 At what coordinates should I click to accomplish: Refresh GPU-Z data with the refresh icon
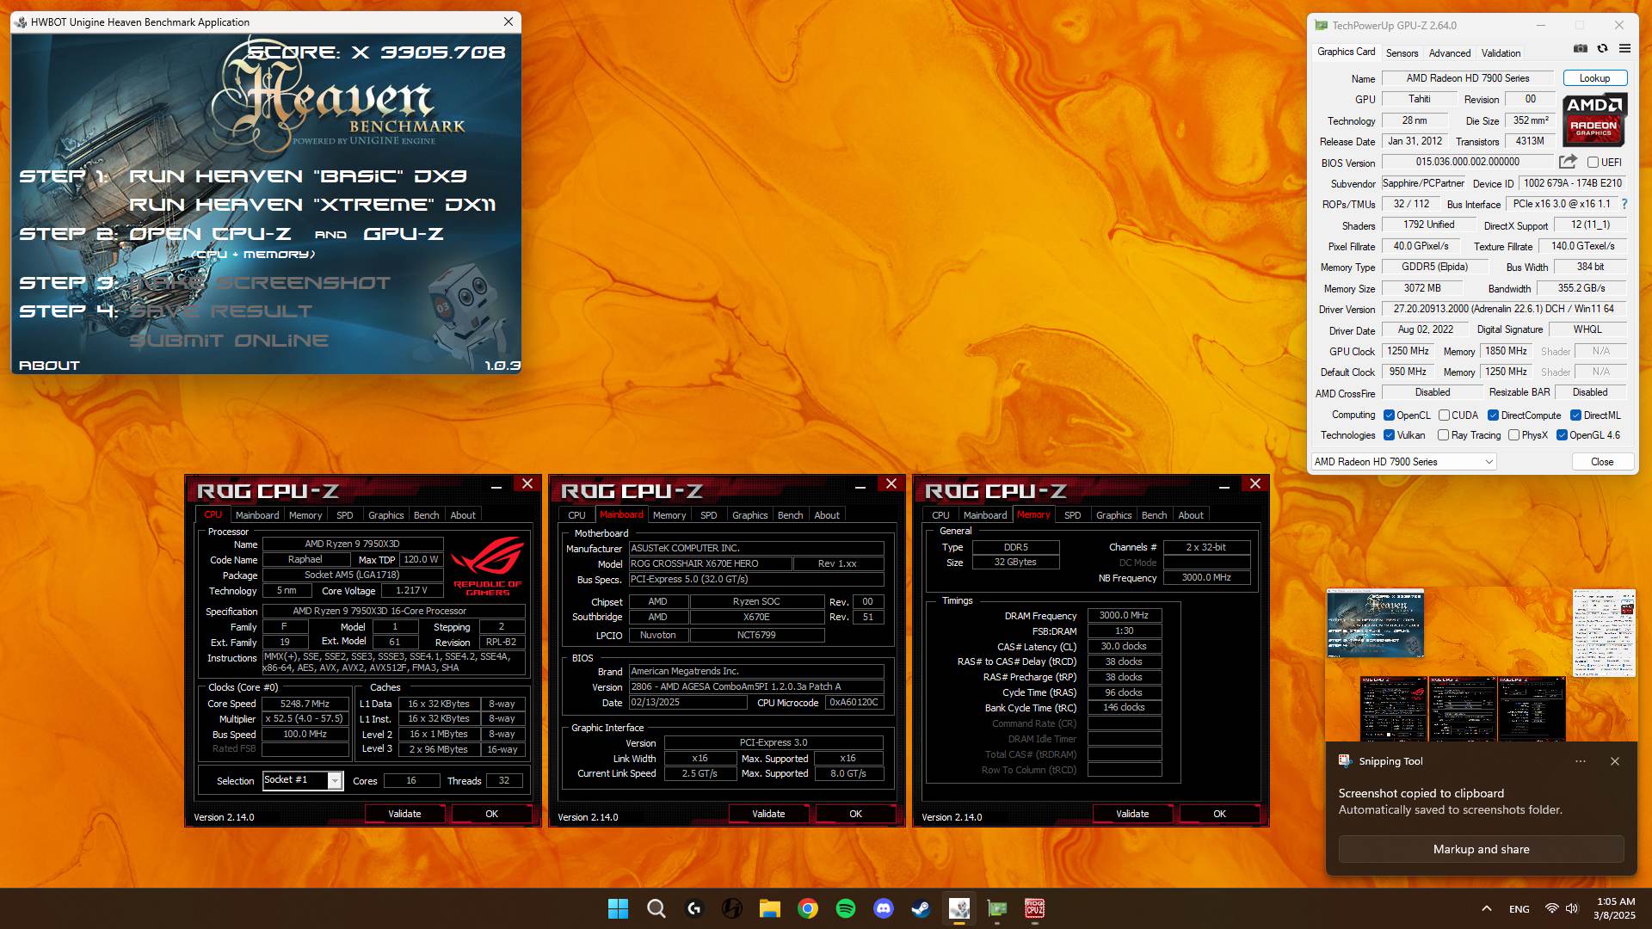click(x=1602, y=49)
